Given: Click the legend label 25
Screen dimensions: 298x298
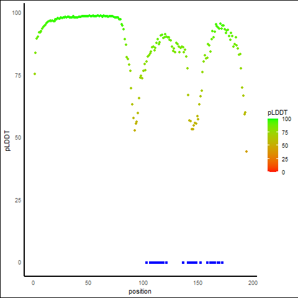Looking at the screenshot, I should point(285,160).
